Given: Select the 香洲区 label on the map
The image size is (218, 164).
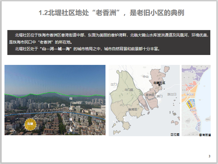Looking at the screenshot, I should (x=150, y=95).
